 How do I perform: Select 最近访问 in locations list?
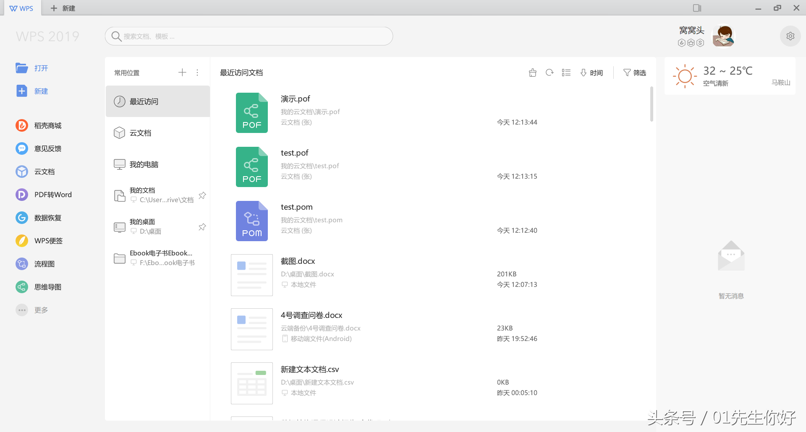point(158,101)
